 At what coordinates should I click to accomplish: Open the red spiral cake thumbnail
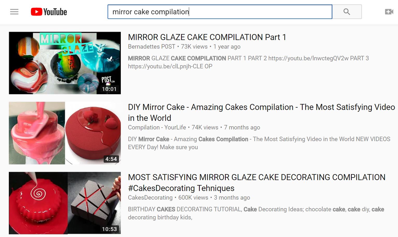[x=65, y=203]
